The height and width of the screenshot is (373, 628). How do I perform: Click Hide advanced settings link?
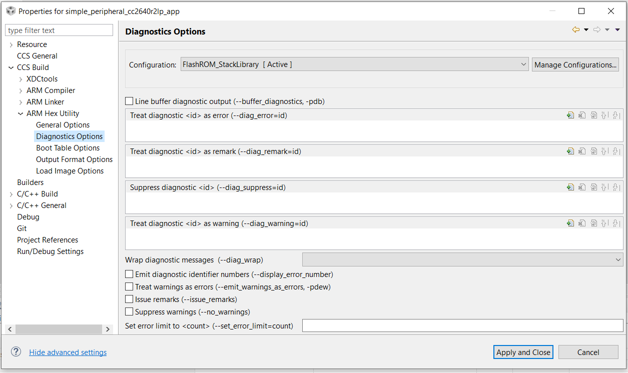click(68, 352)
